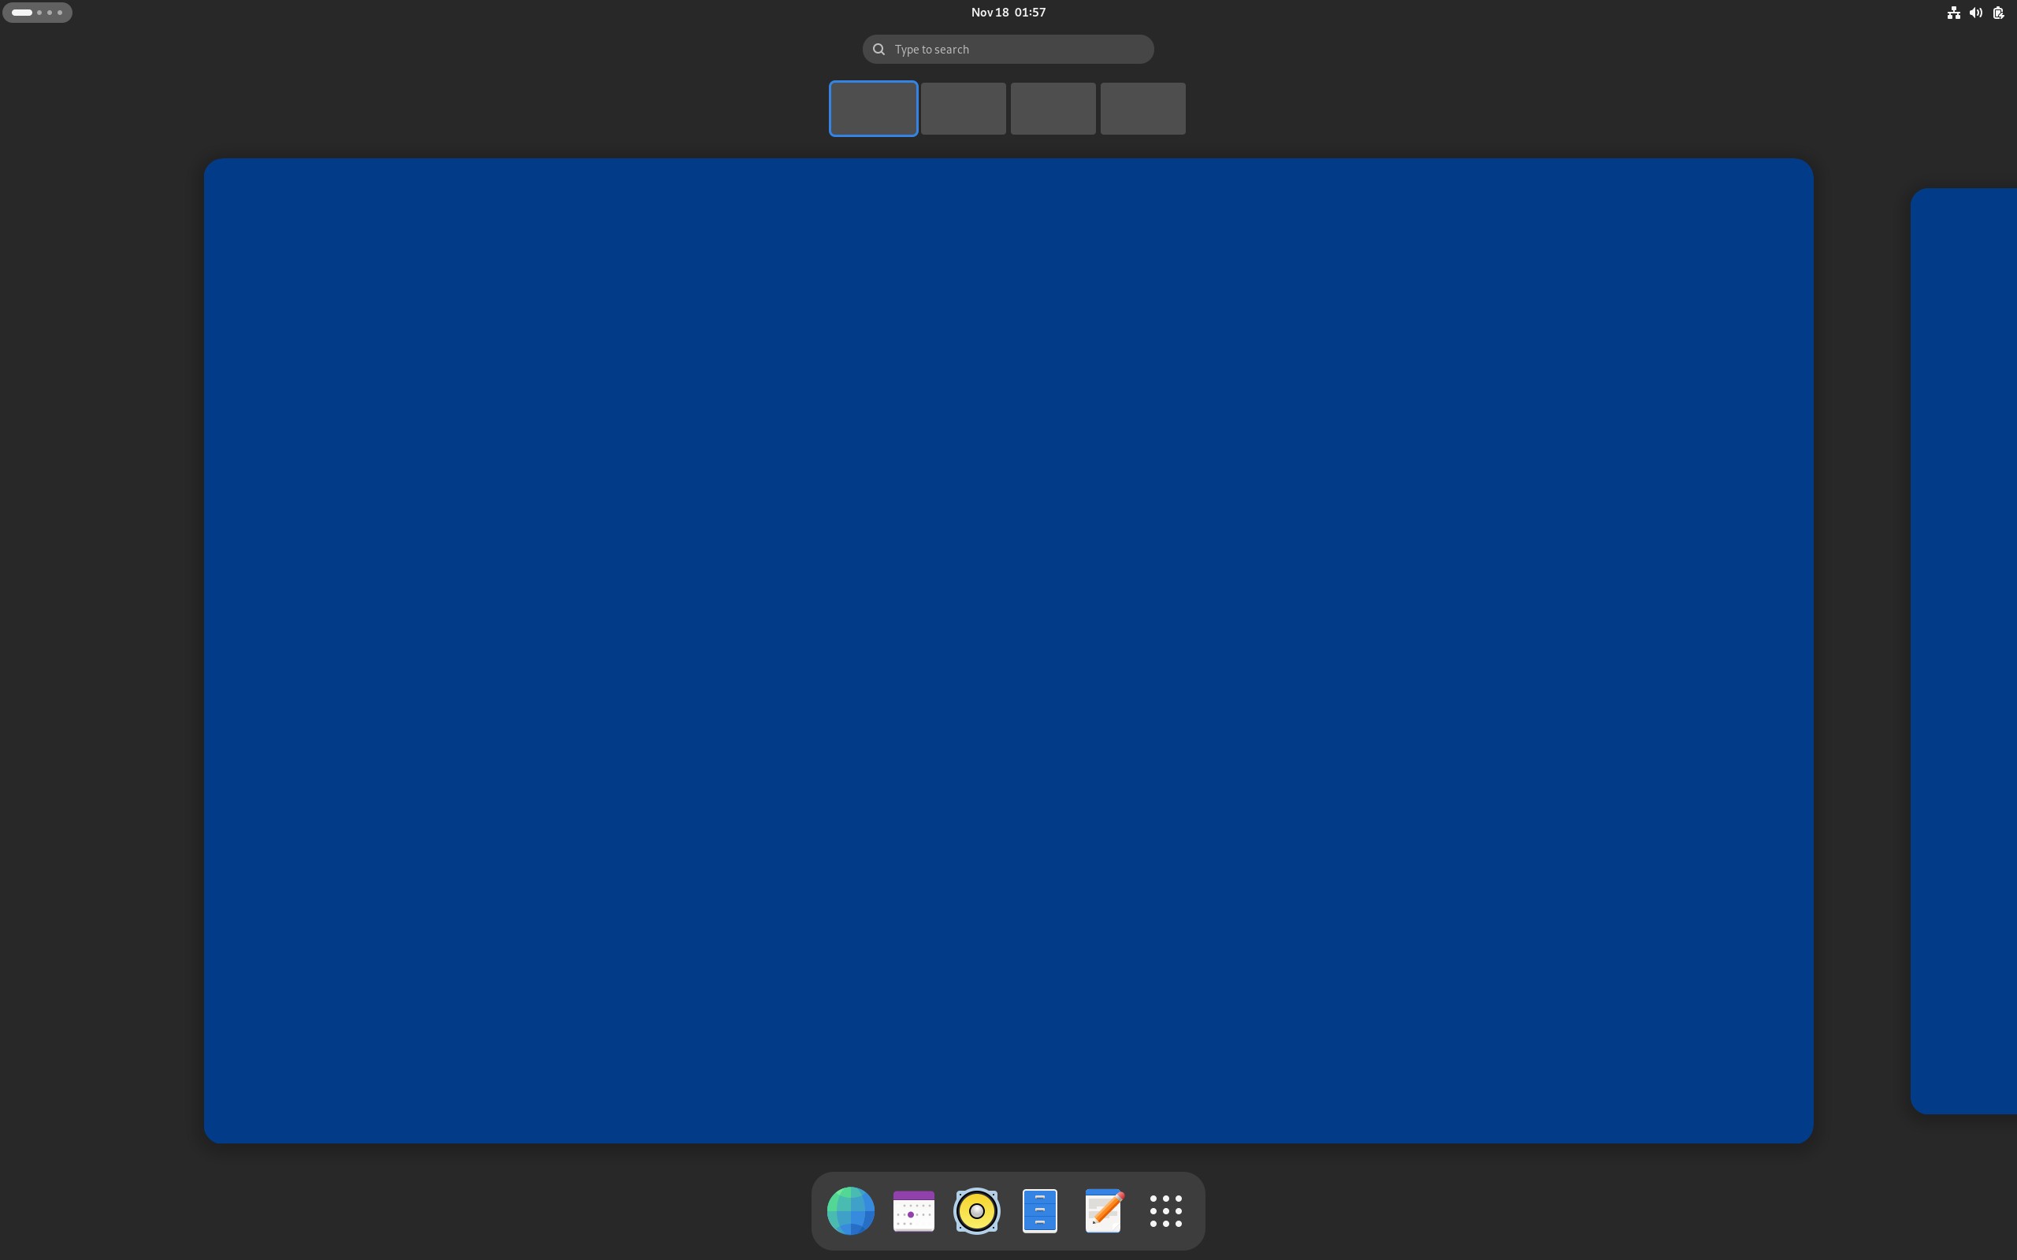Open the Rhythmbox music player icon
Image resolution: width=2017 pixels, height=1260 pixels.
point(977,1210)
